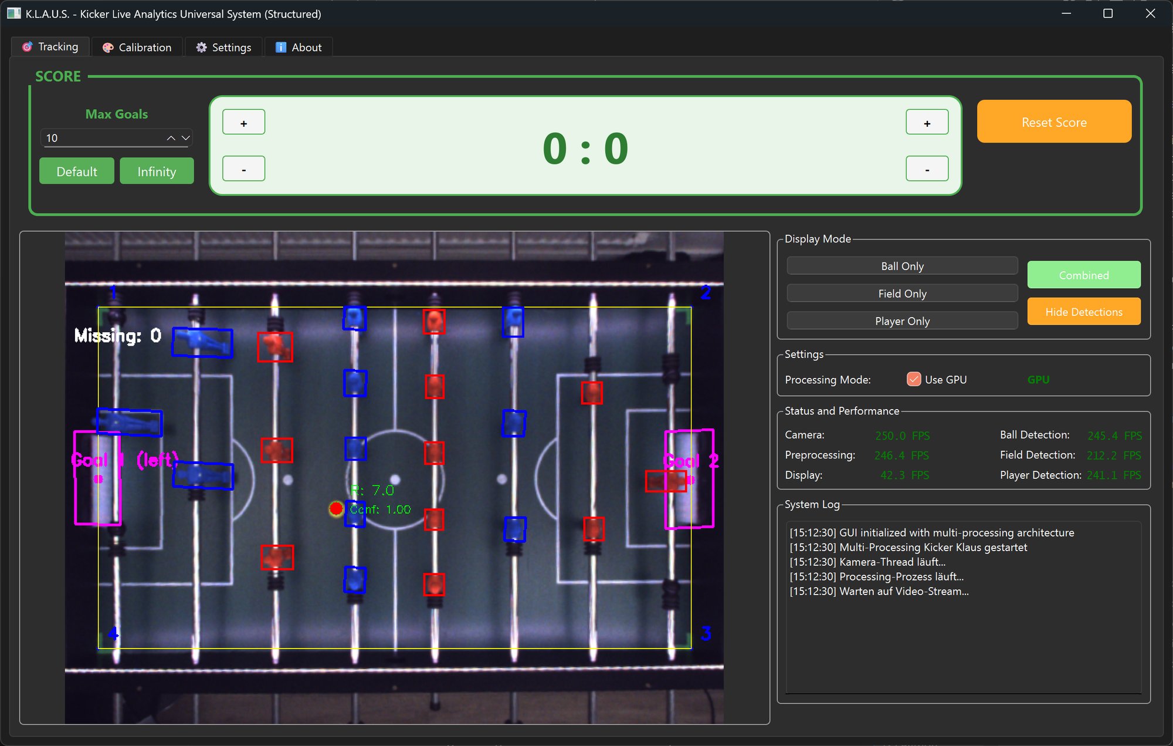
Task: Click the About tab info icon
Action: pos(281,48)
